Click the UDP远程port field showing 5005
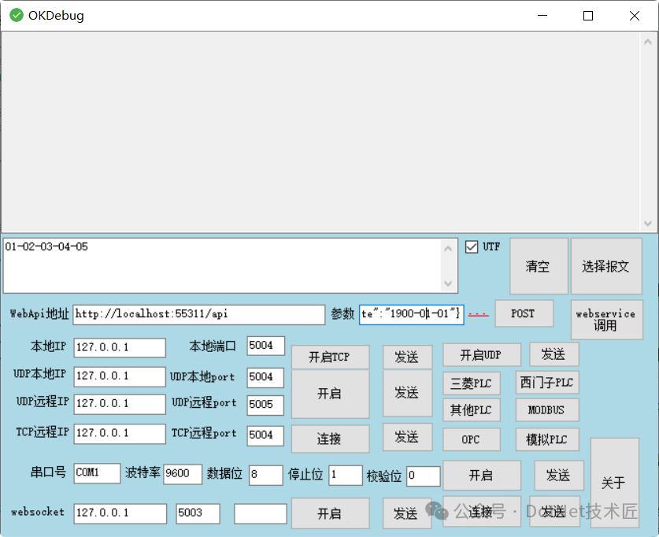The width and height of the screenshot is (659, 537). tap(265, 405)
